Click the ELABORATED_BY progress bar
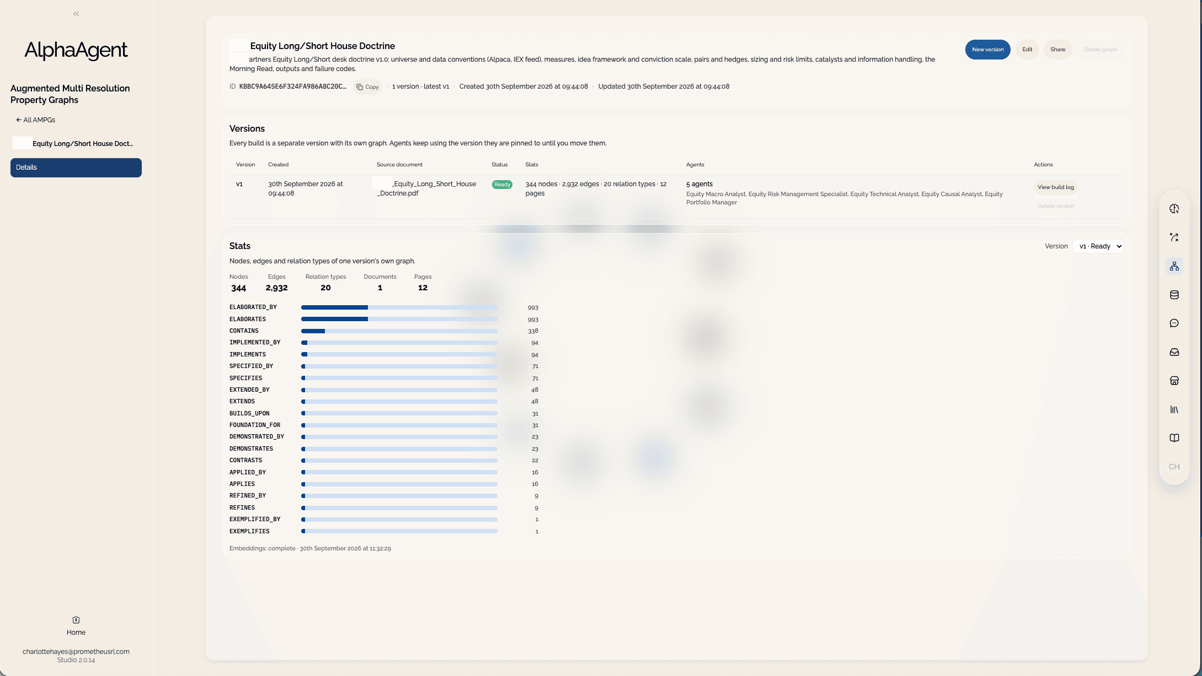The image size is (1202, 676). click(x=399, y=307)
